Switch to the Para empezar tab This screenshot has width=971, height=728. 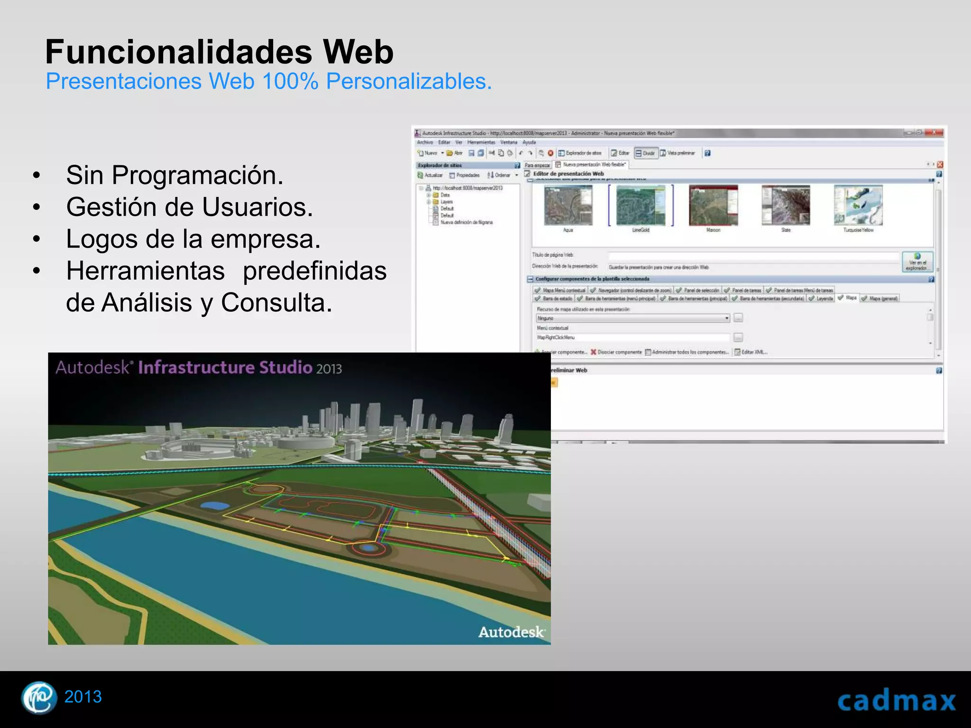[537, 165]
